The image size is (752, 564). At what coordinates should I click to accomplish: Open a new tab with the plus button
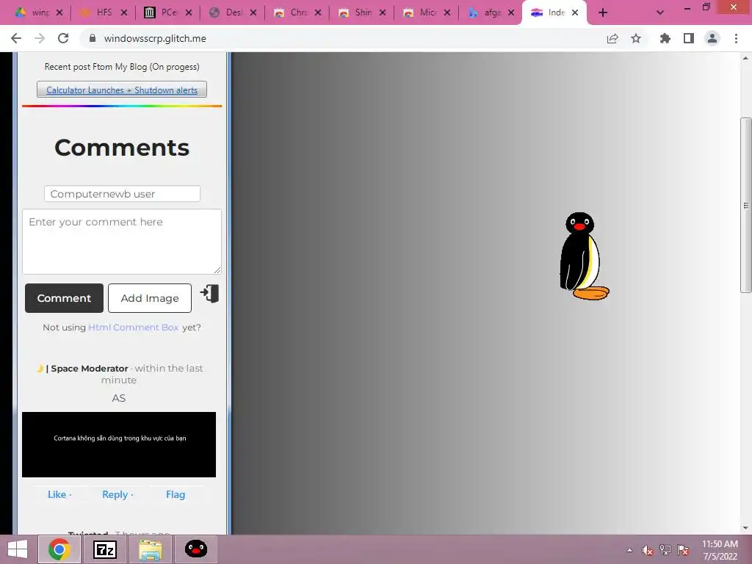603,12
